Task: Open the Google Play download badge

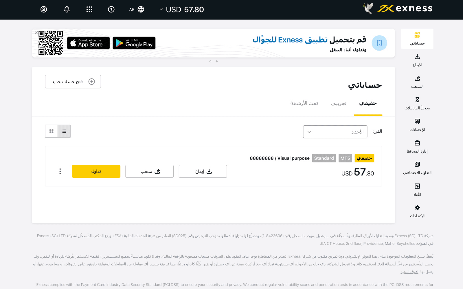Action: coord(134,43)
